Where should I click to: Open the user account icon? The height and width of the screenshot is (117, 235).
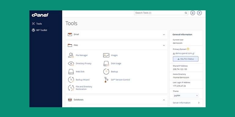click(199, 13)
